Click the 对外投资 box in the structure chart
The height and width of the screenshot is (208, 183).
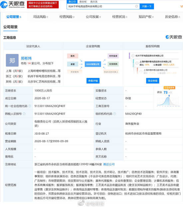pyautogui.click(x=113, y=56)
